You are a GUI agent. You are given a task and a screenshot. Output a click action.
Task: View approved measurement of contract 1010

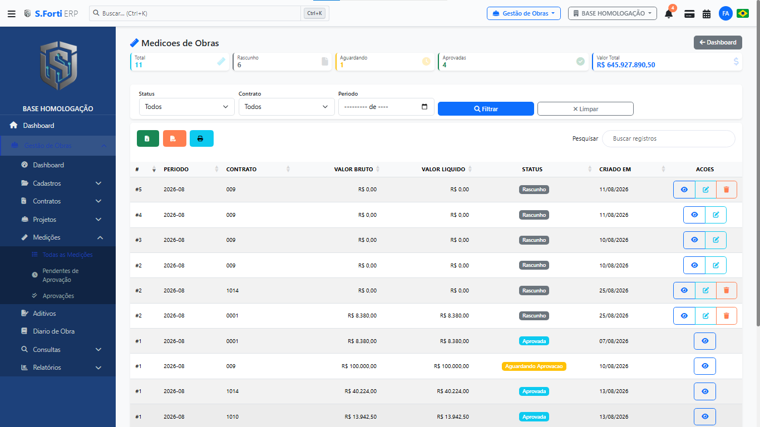[705, 416]
